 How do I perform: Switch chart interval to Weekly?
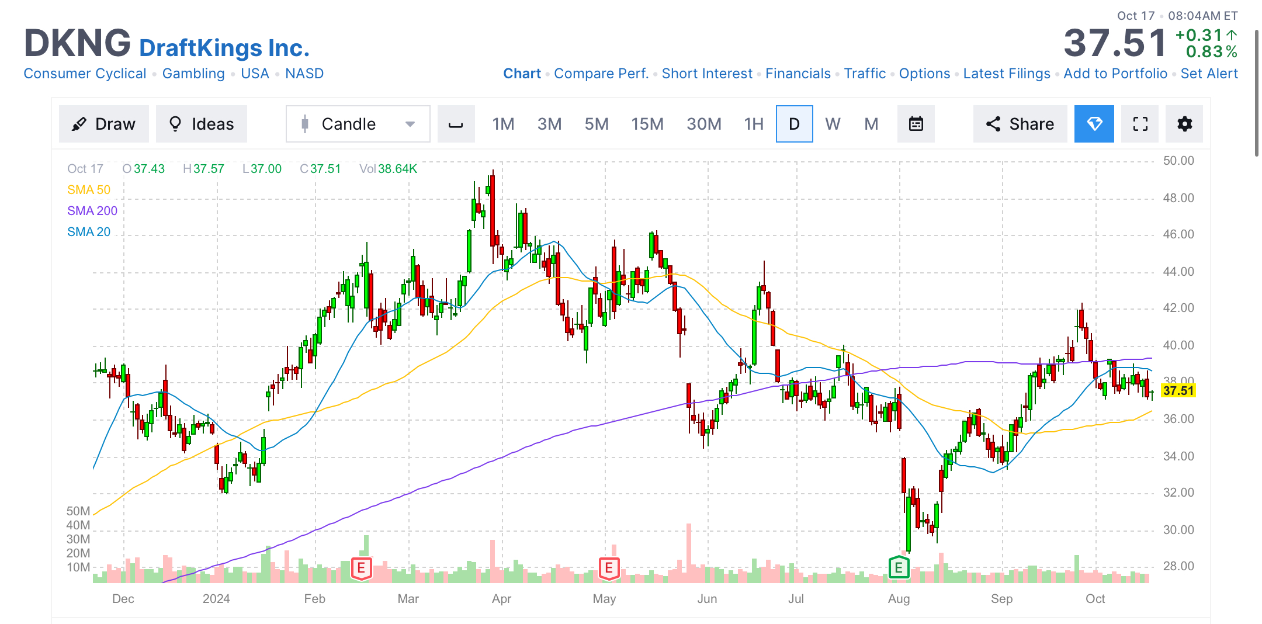pyautogui.click(x=833, y=123)
